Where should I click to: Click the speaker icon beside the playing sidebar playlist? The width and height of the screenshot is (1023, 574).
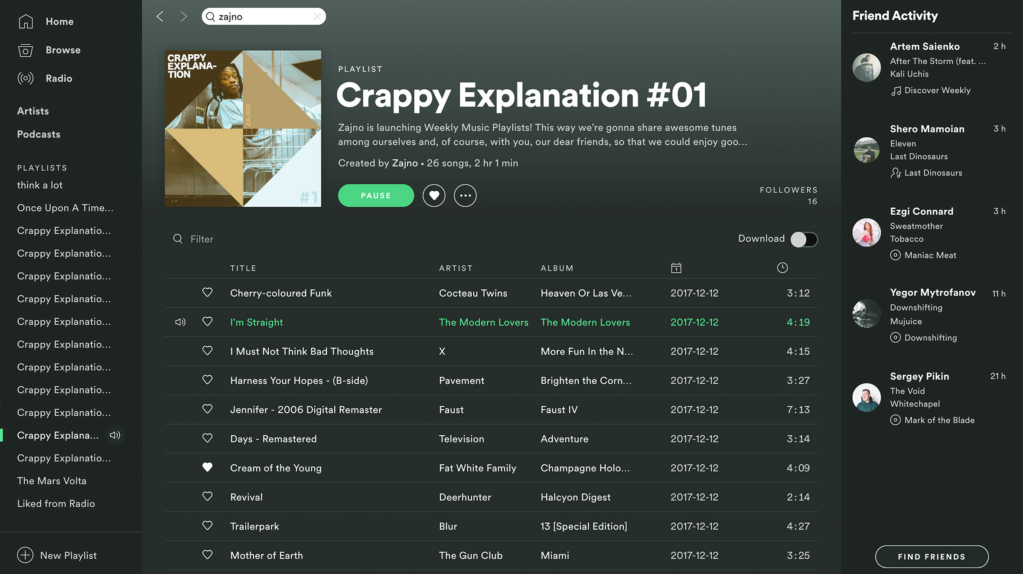click(115, 435)
